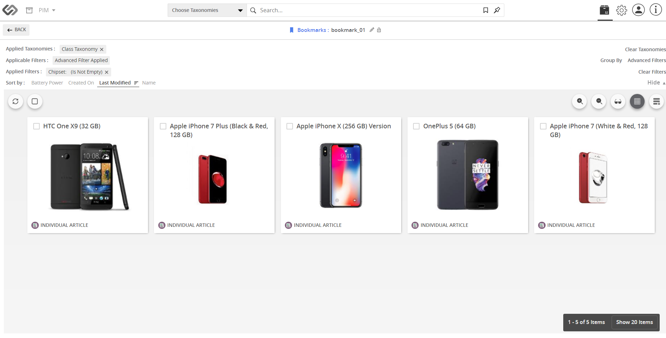Image resolution: width=666 pixels, height=338 pixels.
Task: Refresh the product list
Action: [x=15, y=101]
